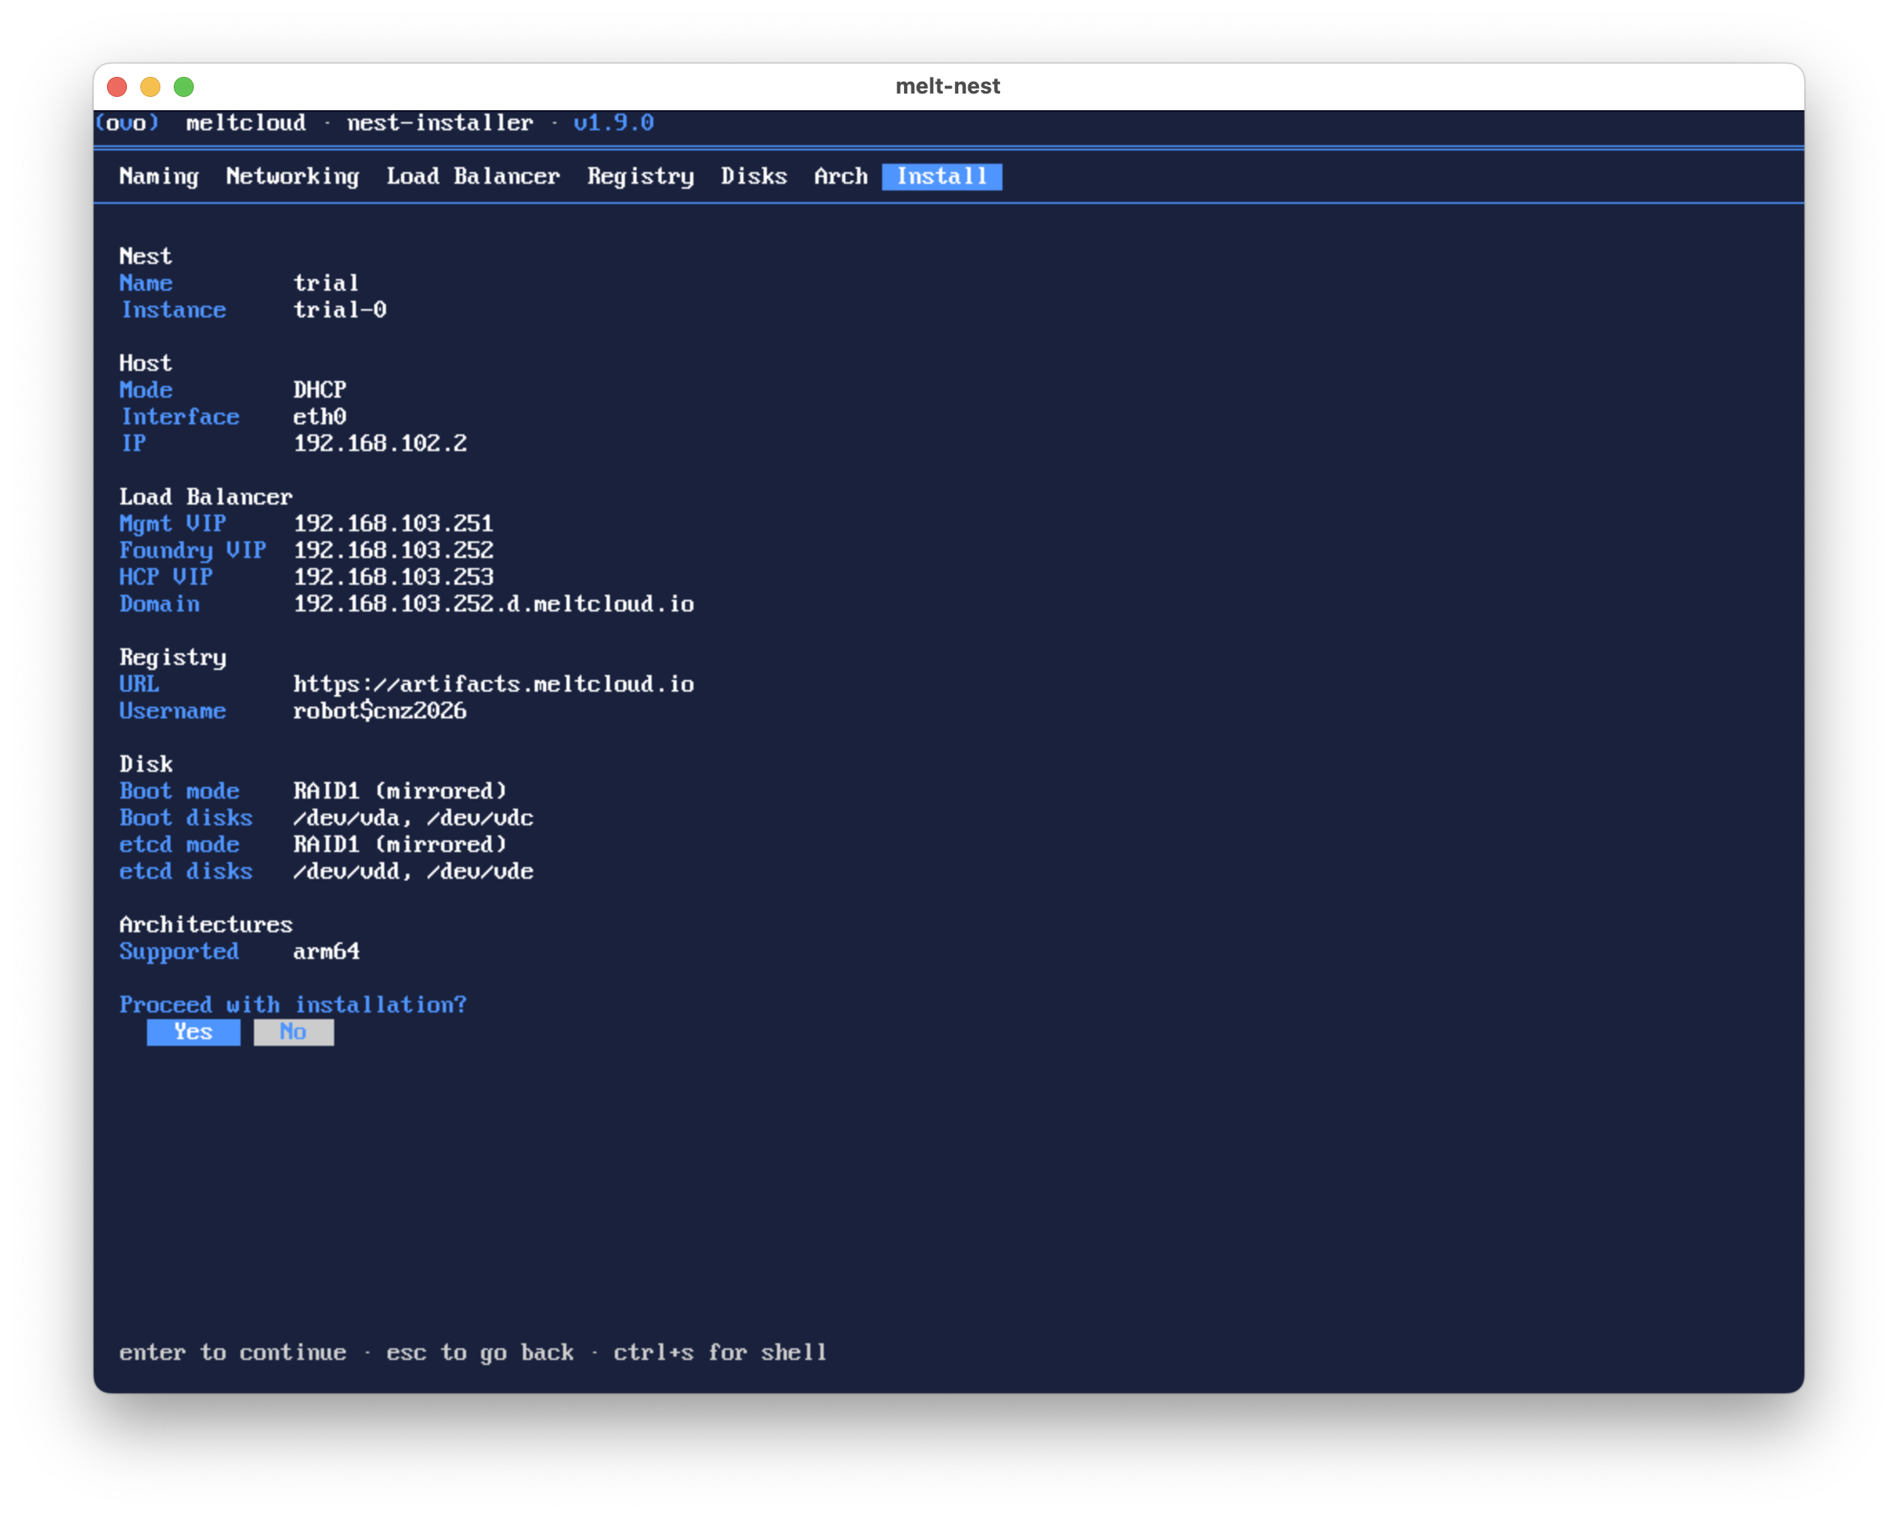The height and width of the screenshot is (1517, 1898).
Task: Click the etcd disks value /dev/vdd, /dev/vde
Action: tap(414, 870)
